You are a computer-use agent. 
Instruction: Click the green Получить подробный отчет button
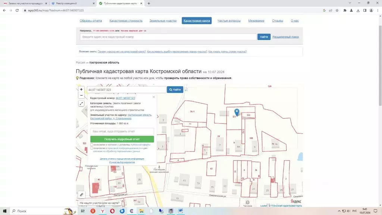[122, 139]
